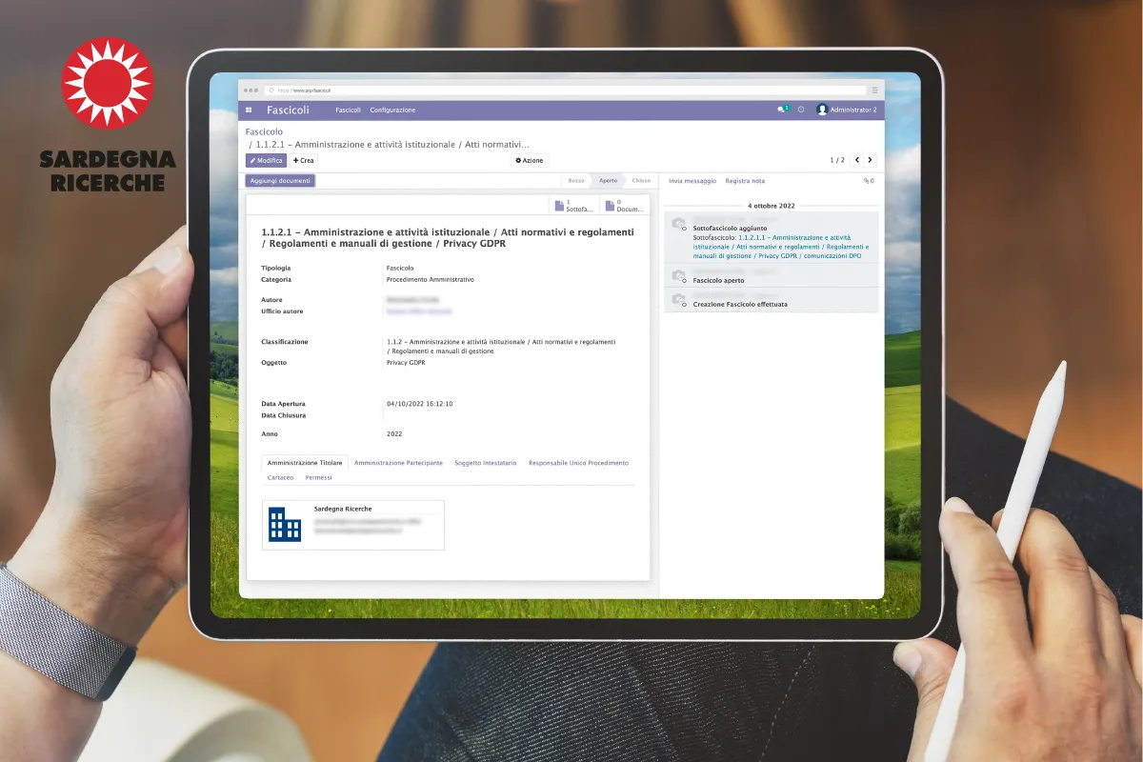Go to the next record arrow
1143x762 pixels.
870,160
